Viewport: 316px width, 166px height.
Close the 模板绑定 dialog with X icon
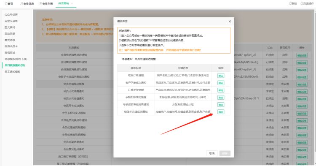(230, 22)
